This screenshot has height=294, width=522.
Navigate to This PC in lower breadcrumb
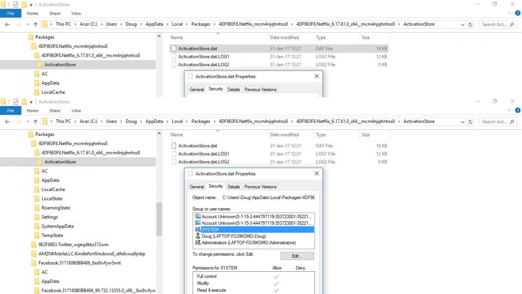click(x=63, y=122)
